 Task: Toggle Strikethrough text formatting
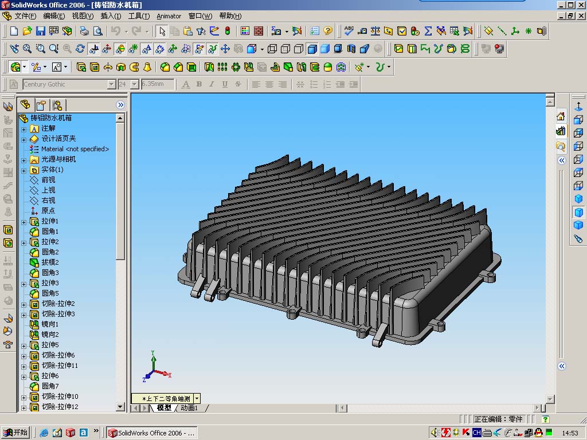(238, 84)
